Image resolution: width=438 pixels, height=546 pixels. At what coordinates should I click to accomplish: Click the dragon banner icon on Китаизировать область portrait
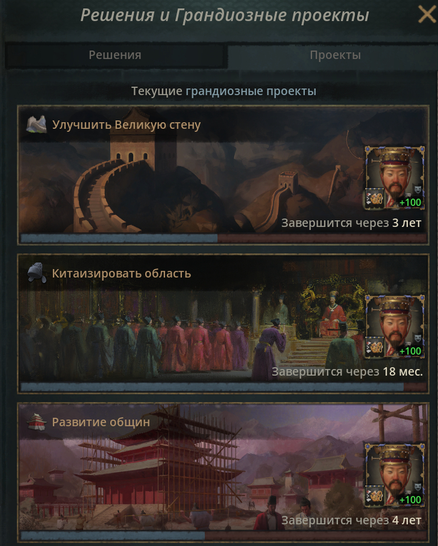click(375, 347)
